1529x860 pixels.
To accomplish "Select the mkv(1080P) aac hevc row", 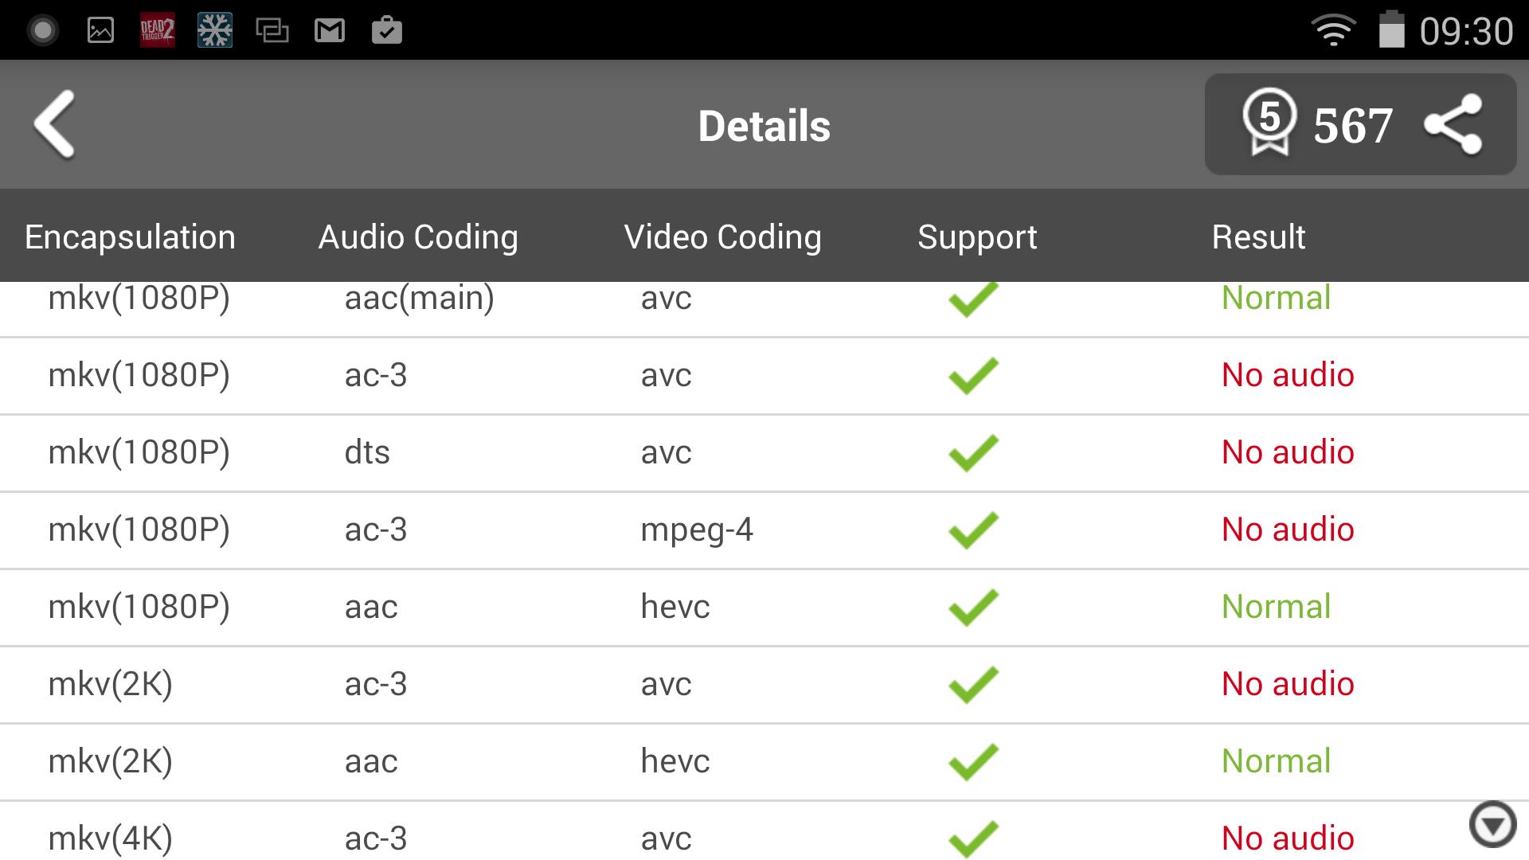I will (x=764, y=607).
